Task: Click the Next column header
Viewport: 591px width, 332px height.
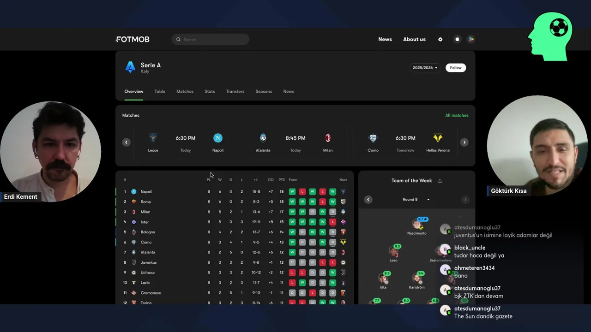Action: [x=343, y=180]
